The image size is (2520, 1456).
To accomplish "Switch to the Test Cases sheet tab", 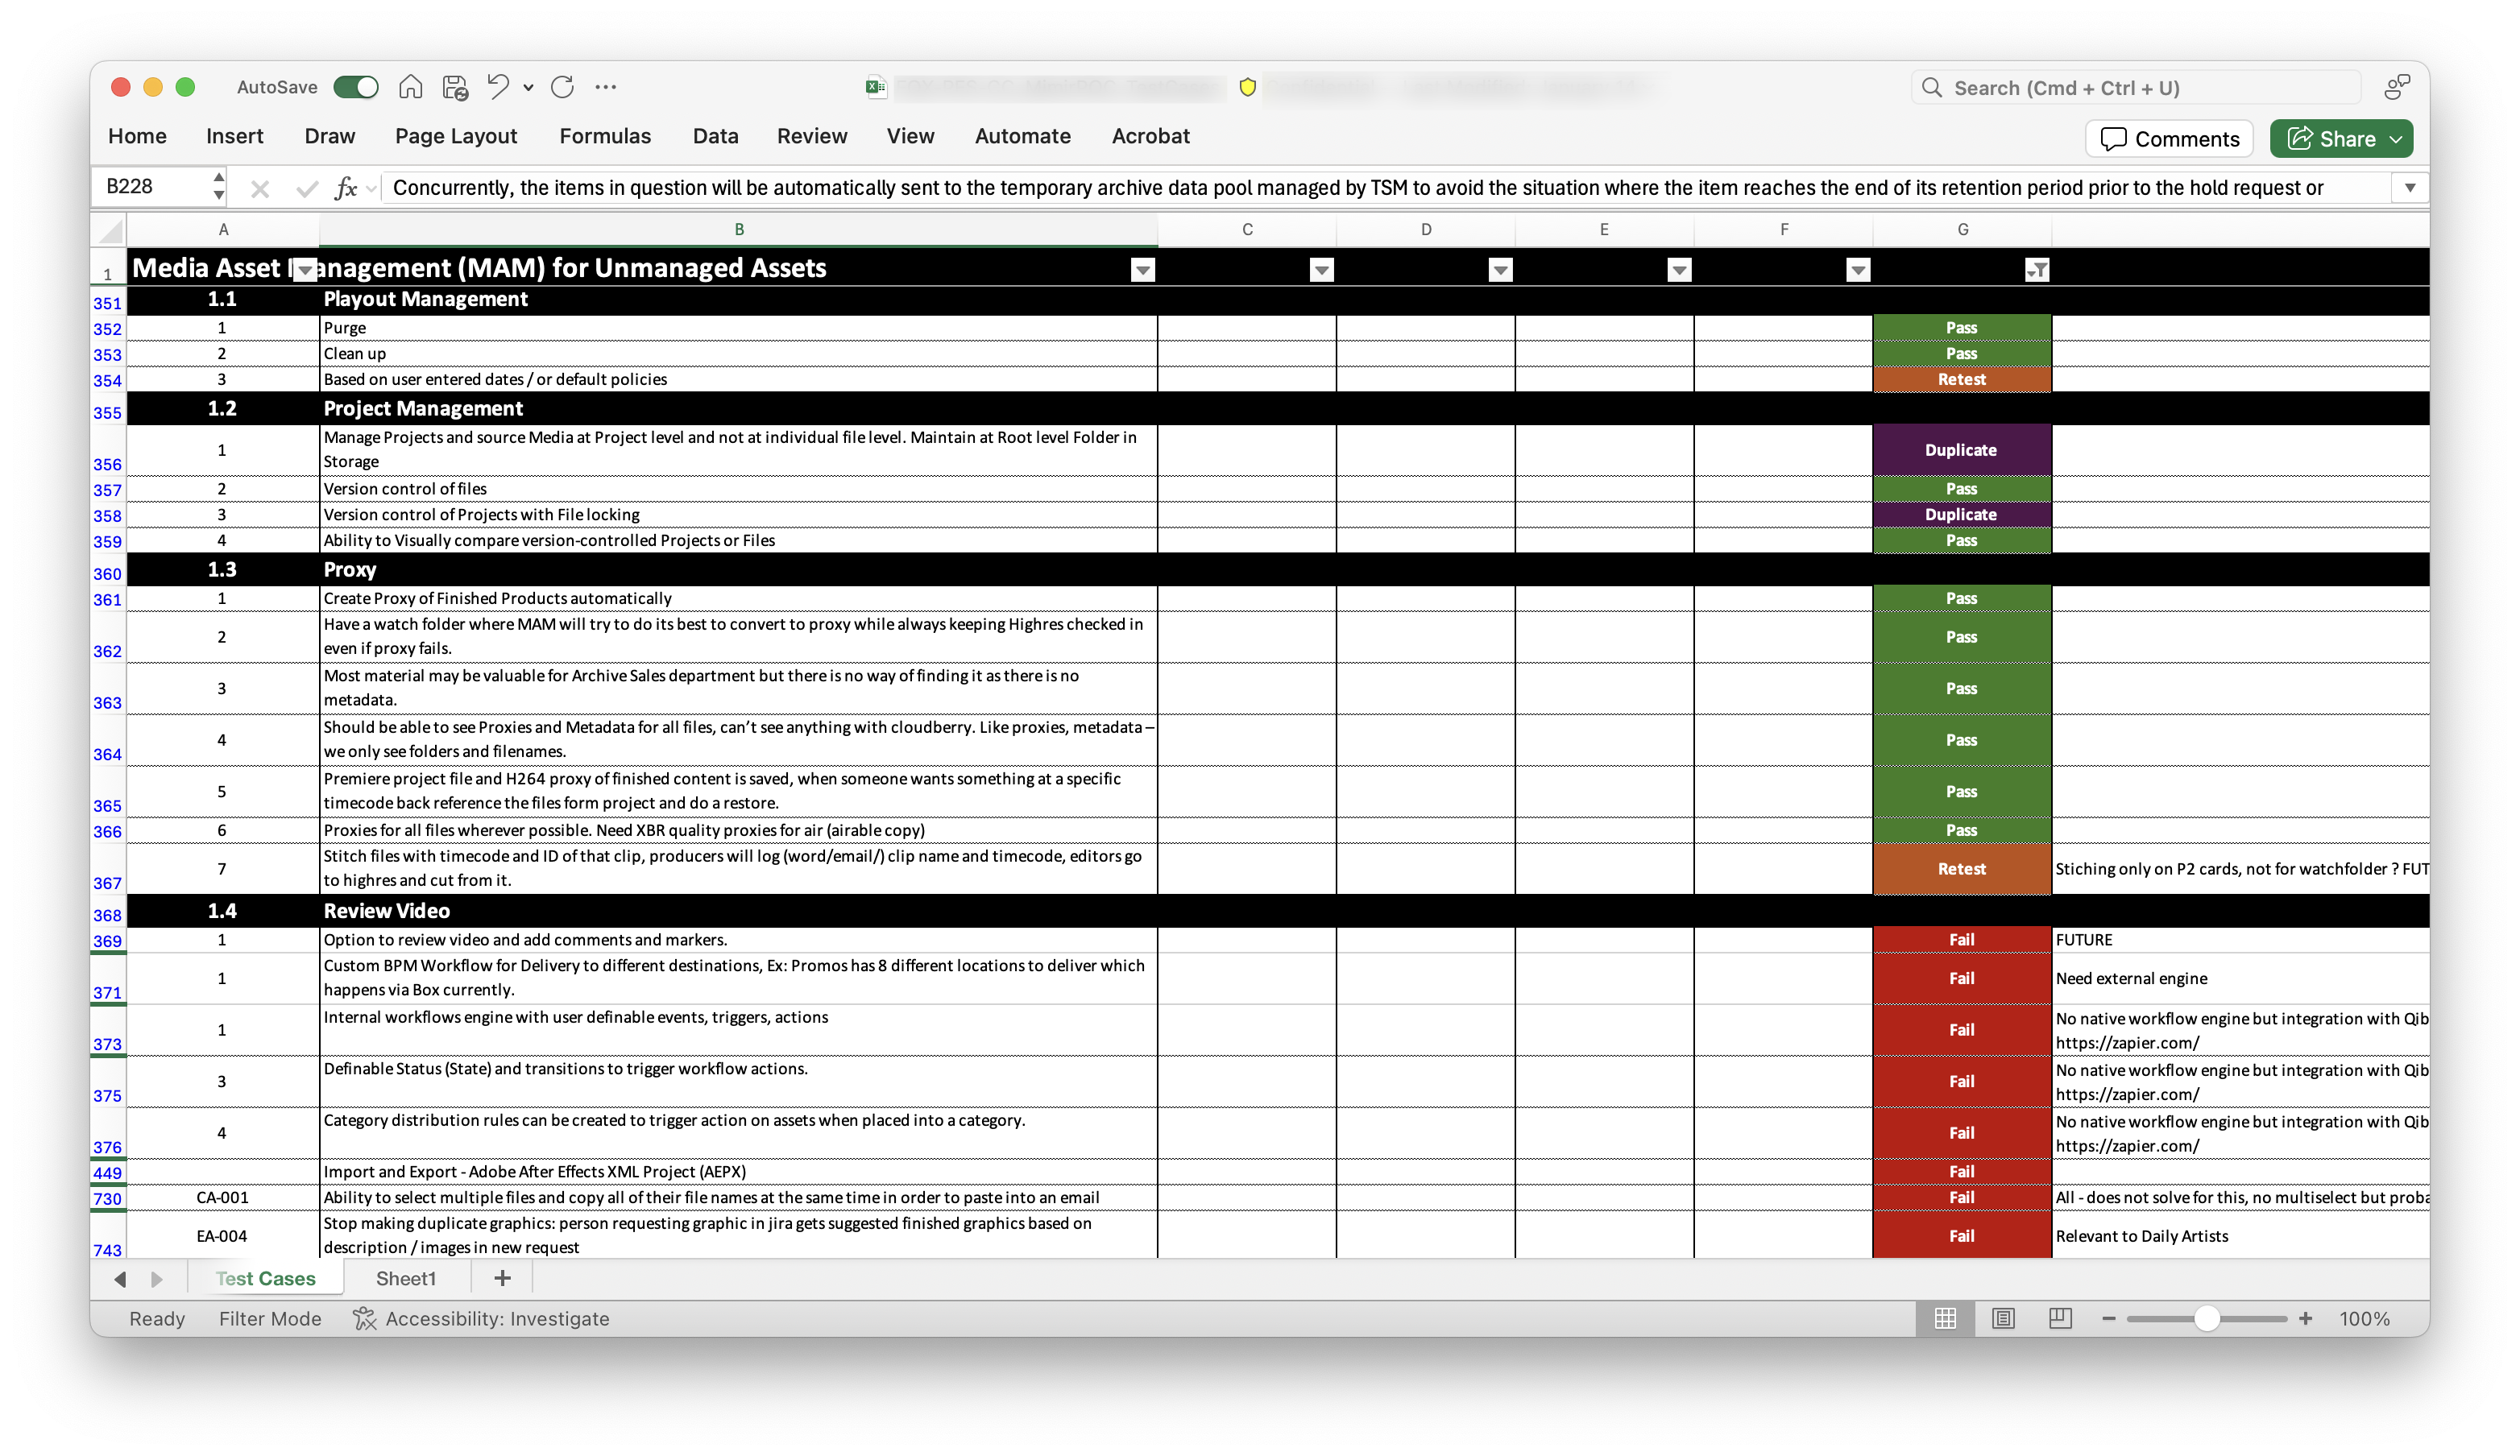I will [x=265, y=1279].
